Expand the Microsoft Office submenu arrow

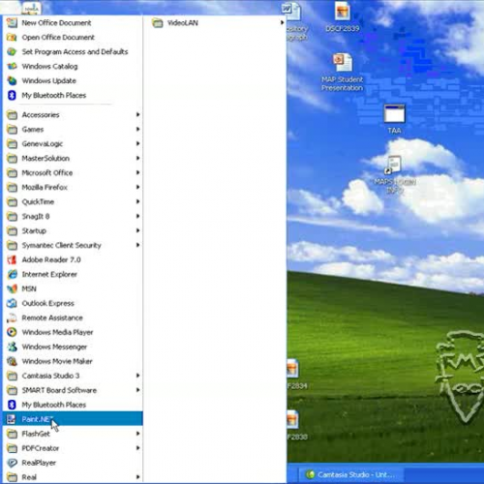[x=137, y=172]
